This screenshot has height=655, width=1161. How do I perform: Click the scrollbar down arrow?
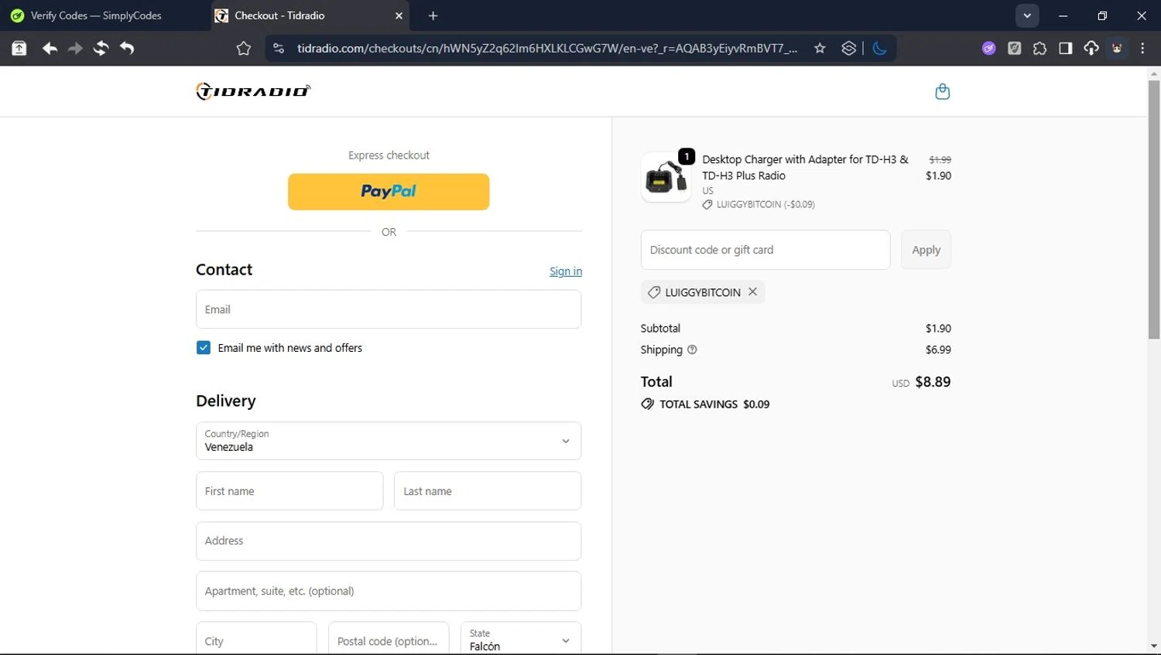(x=1154, y=646)
